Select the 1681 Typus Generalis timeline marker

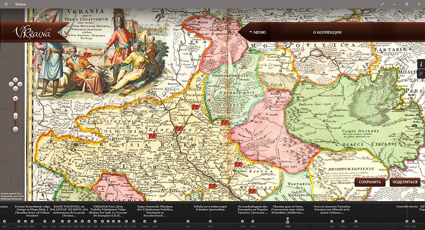point(155,222)
